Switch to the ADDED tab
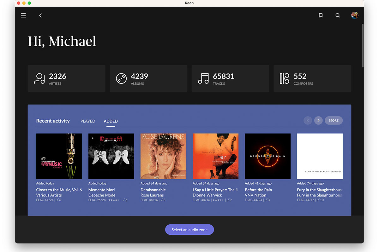The image size is (379, 252). (x=111, y=121)
